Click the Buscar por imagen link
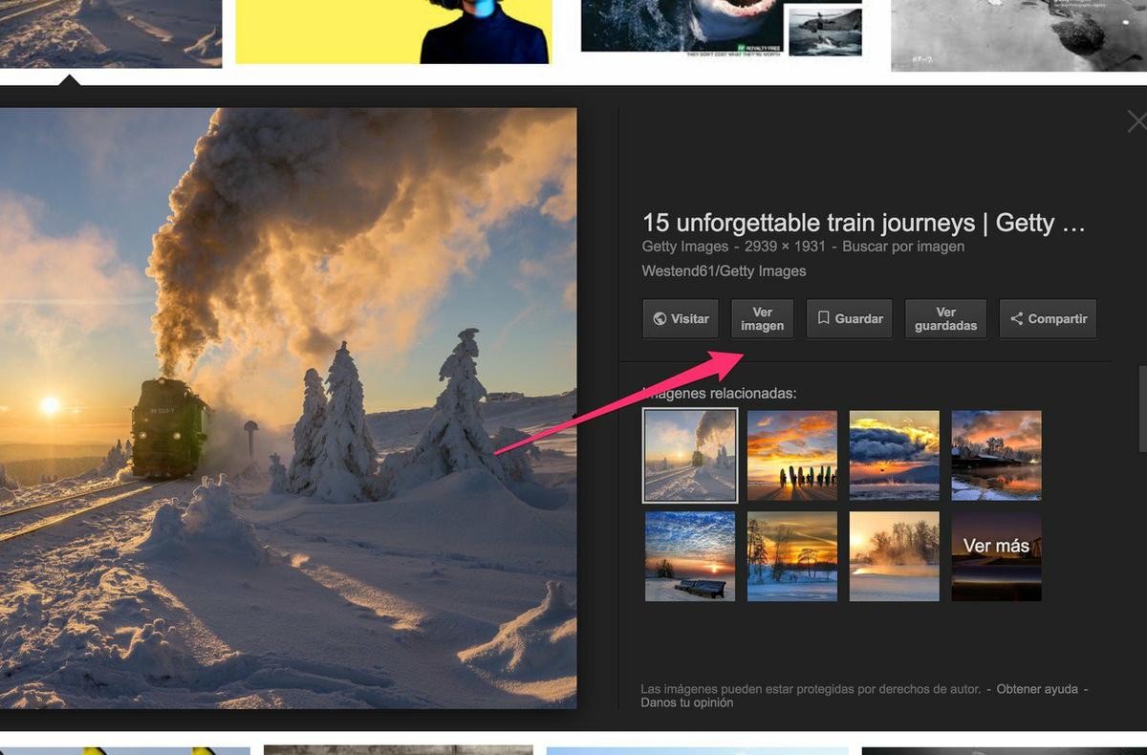Viewport: 1147px width, 755px height. tap(903, 247)
